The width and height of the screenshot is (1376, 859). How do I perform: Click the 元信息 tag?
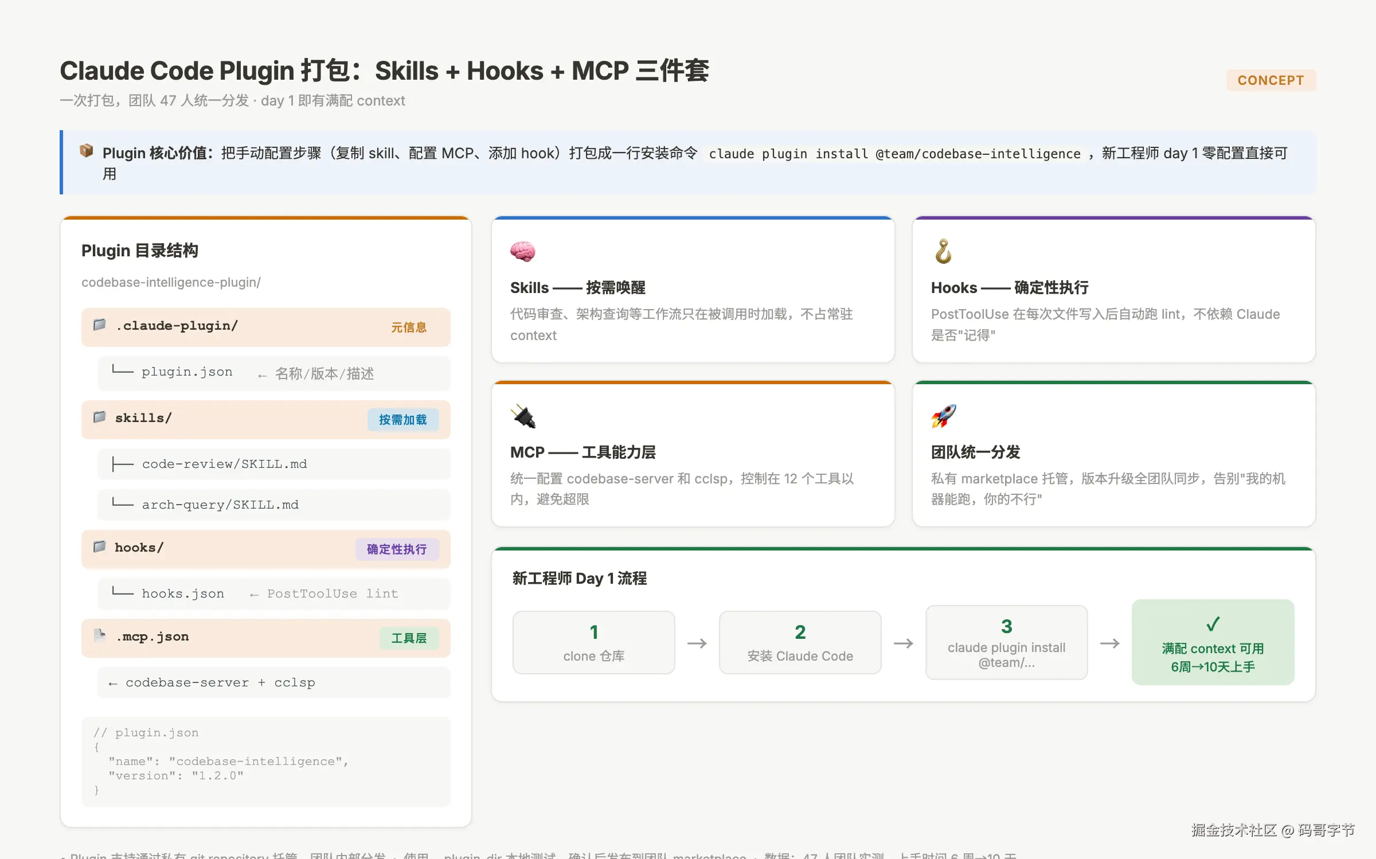[409, 327]
